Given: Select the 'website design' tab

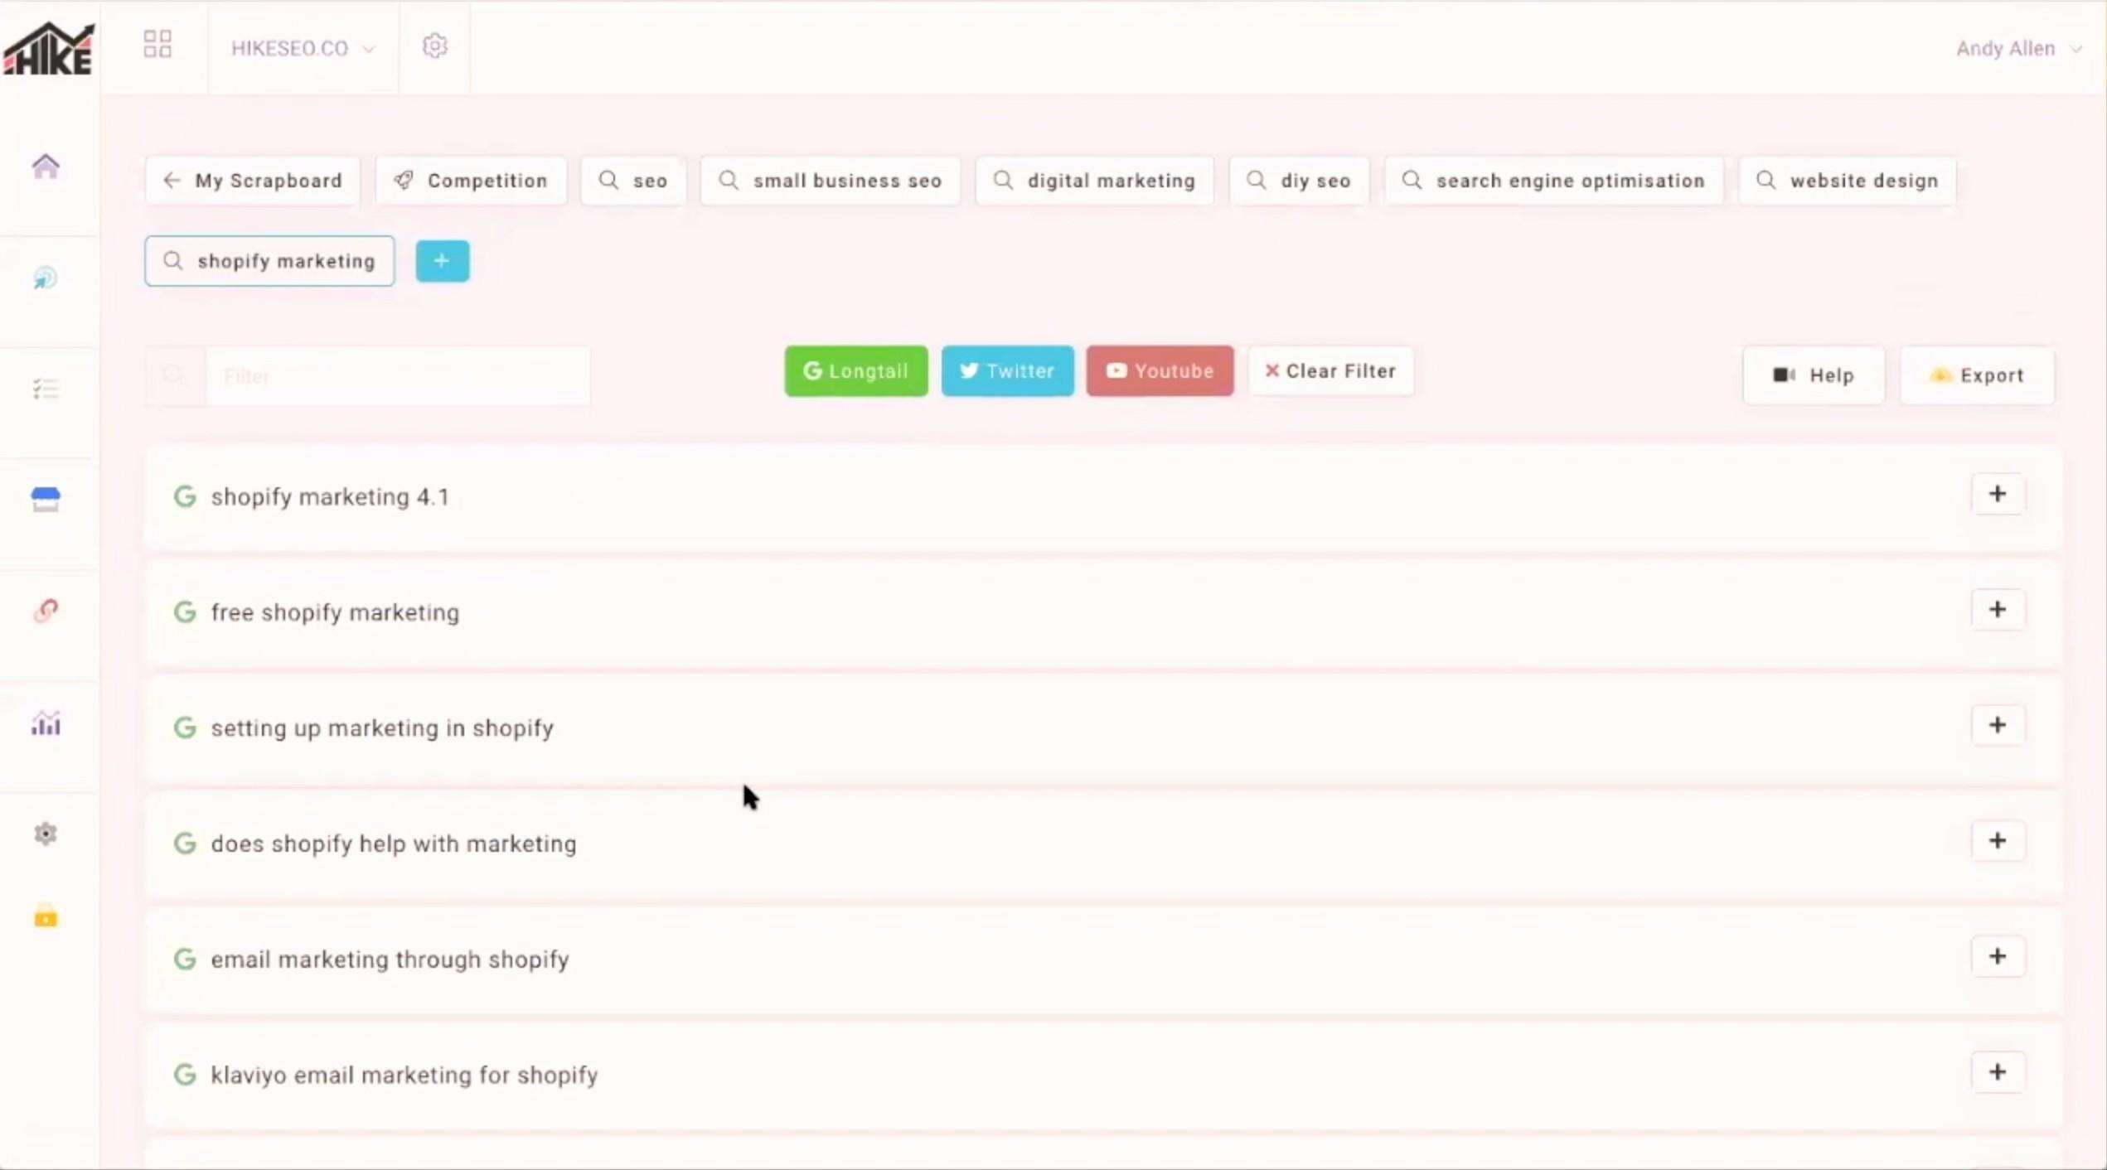Looking at the screenshot, I should click(x=1847, y=181).
